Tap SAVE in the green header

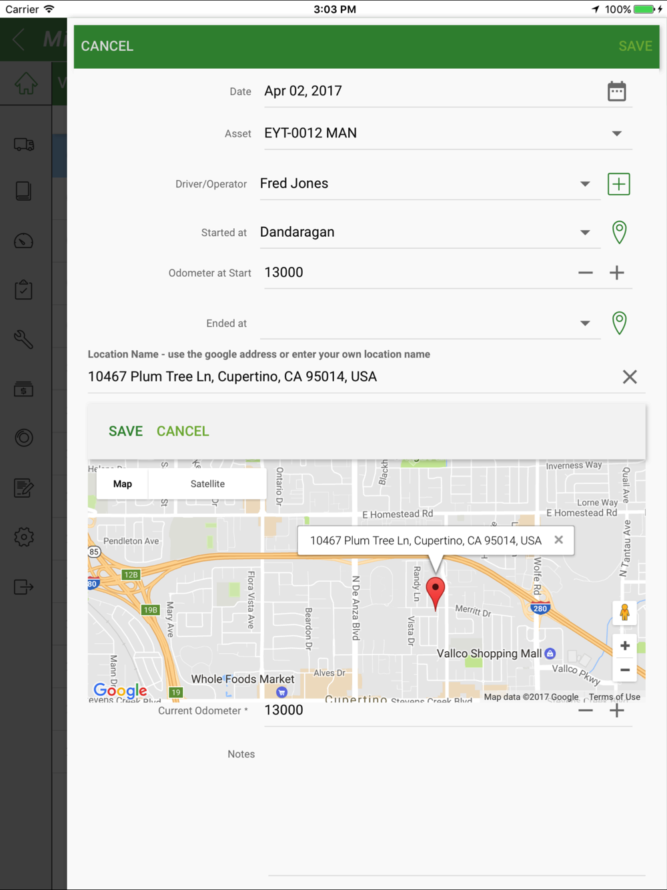coord(636,46)
